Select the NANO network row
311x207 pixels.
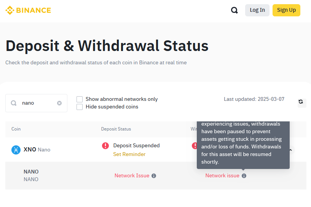[156, 176]
